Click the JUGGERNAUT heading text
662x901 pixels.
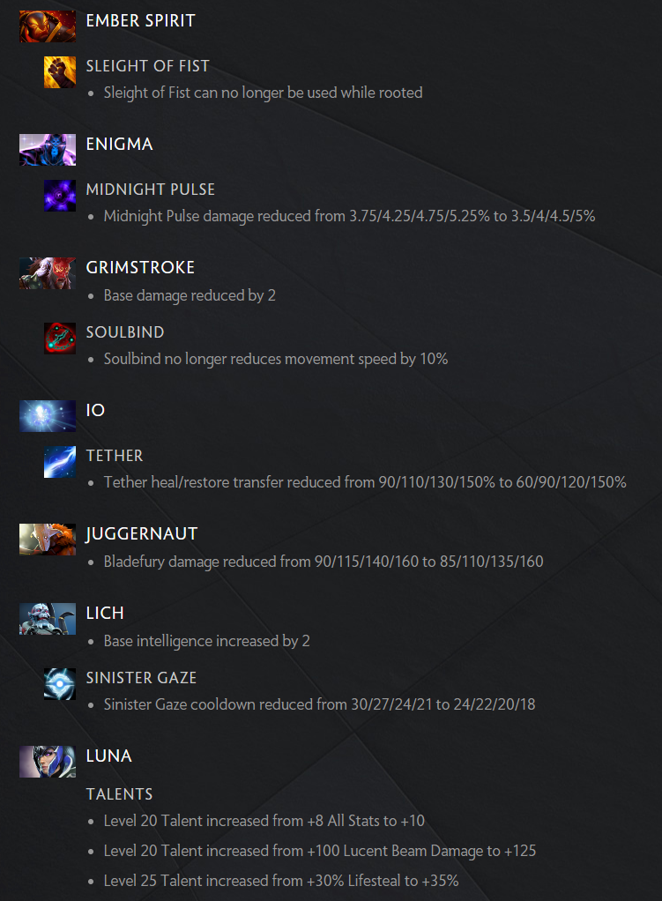(x=141, y=534)
